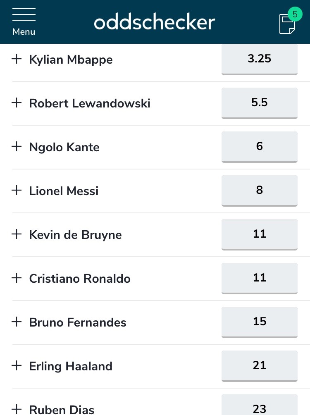Select Robert Lewandowski odds 5.5
Viewport: 310px width, 415px height.
(260, 103)
